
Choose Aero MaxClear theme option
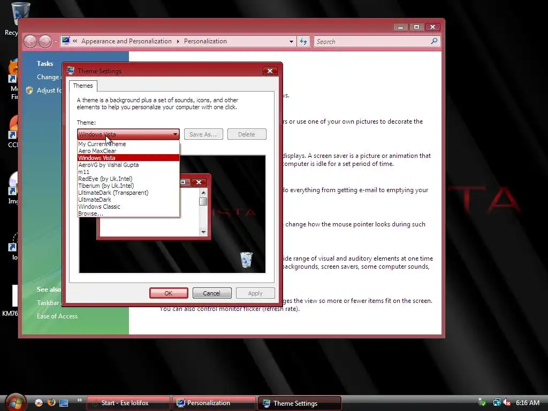(x=128, y=151)
